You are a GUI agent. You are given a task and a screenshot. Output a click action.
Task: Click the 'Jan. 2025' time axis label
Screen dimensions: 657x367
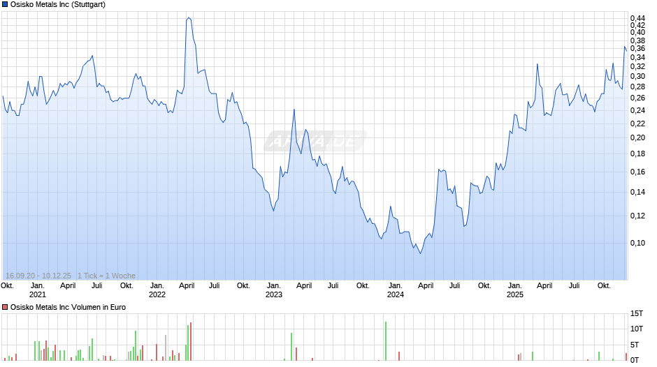tap(514, 290)
